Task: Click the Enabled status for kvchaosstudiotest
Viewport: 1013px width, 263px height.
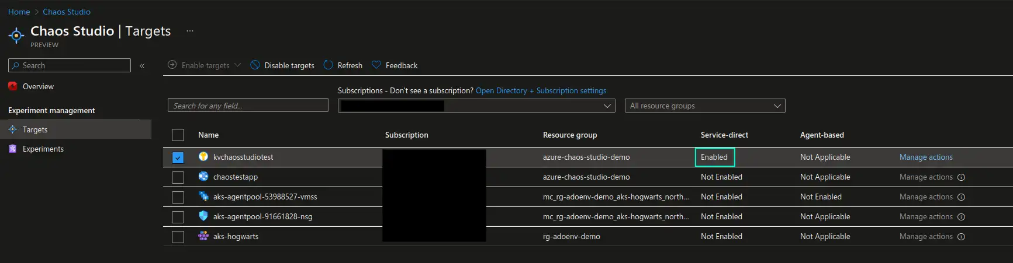Action: click(x=714, y=157)
